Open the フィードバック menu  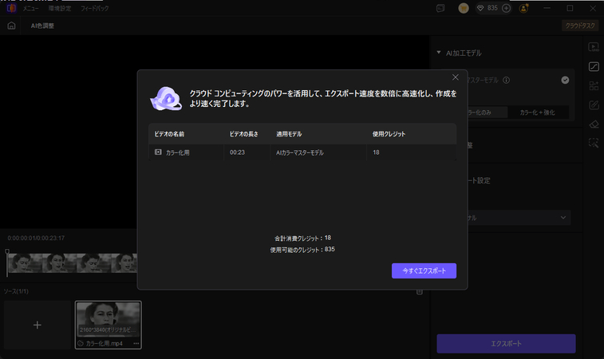point(95,8)
